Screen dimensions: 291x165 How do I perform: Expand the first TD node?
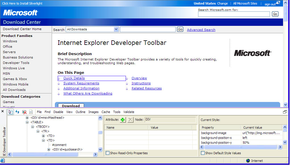tap(43, 136)
